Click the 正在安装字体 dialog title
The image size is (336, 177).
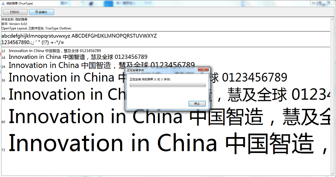pos(135,70)
